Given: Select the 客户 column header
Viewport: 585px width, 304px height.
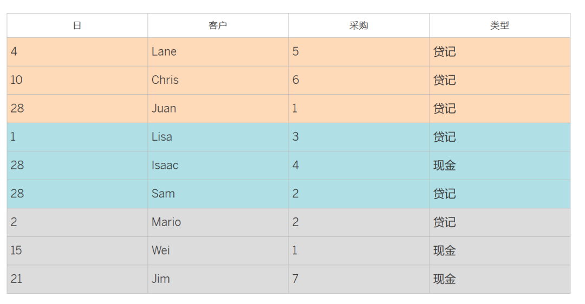Looking at the screenshot, I should click(218, 25).
